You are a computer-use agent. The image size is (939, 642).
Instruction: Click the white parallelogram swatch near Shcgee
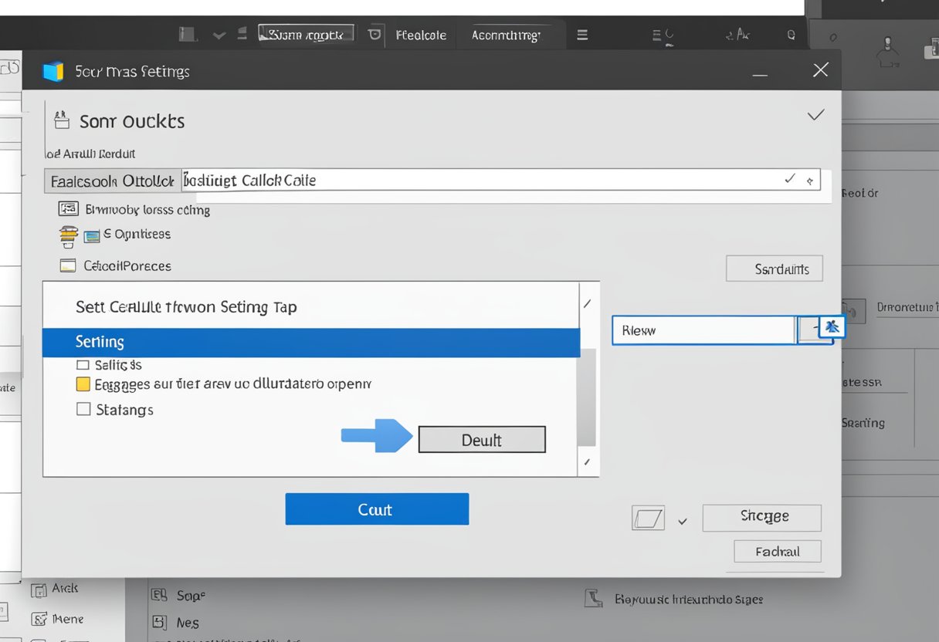point(649,519)
